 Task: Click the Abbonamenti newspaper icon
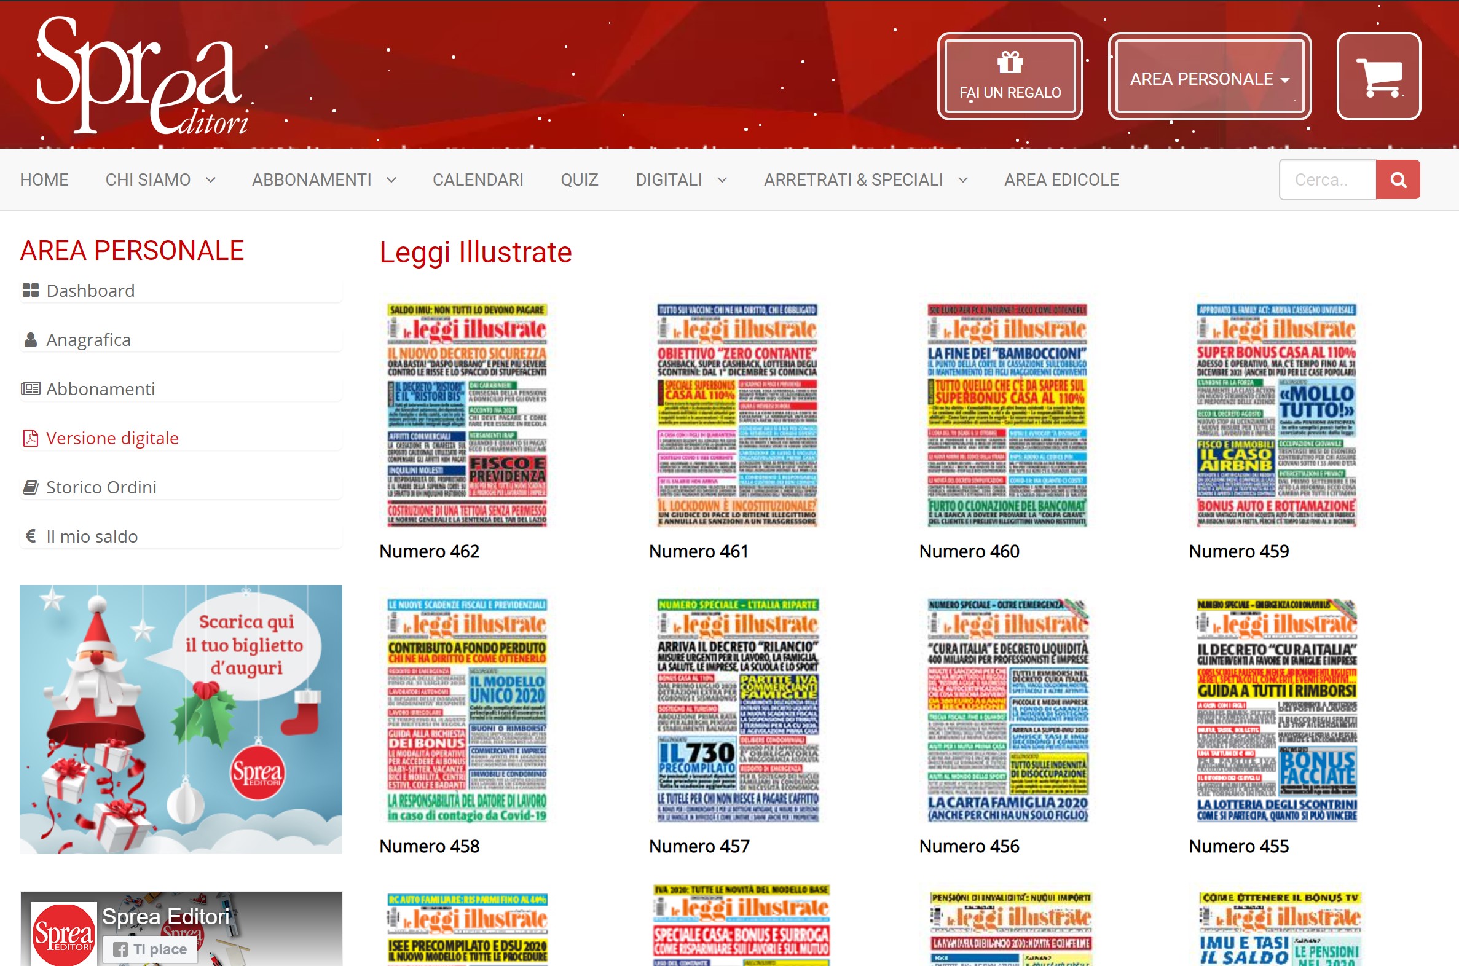click(x=30, y=389)
